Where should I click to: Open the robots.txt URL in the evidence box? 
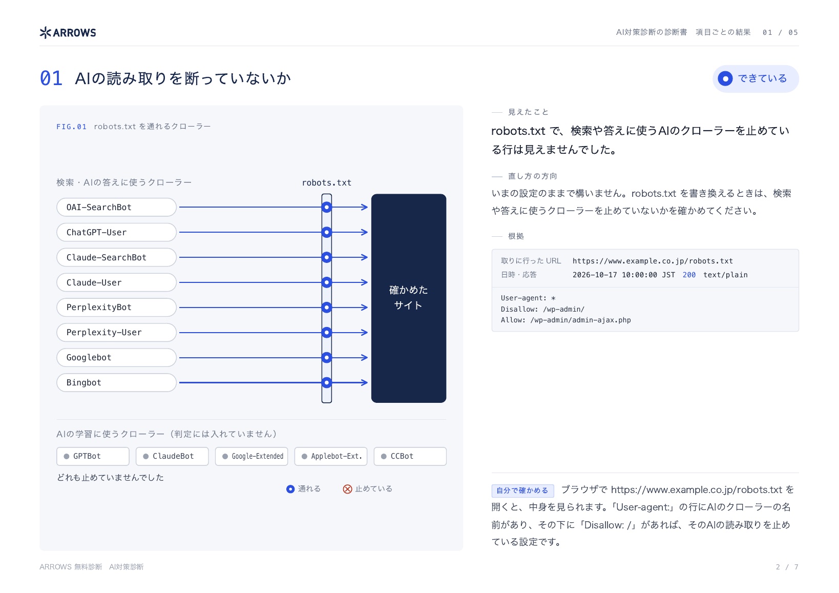tap(653, 261)
